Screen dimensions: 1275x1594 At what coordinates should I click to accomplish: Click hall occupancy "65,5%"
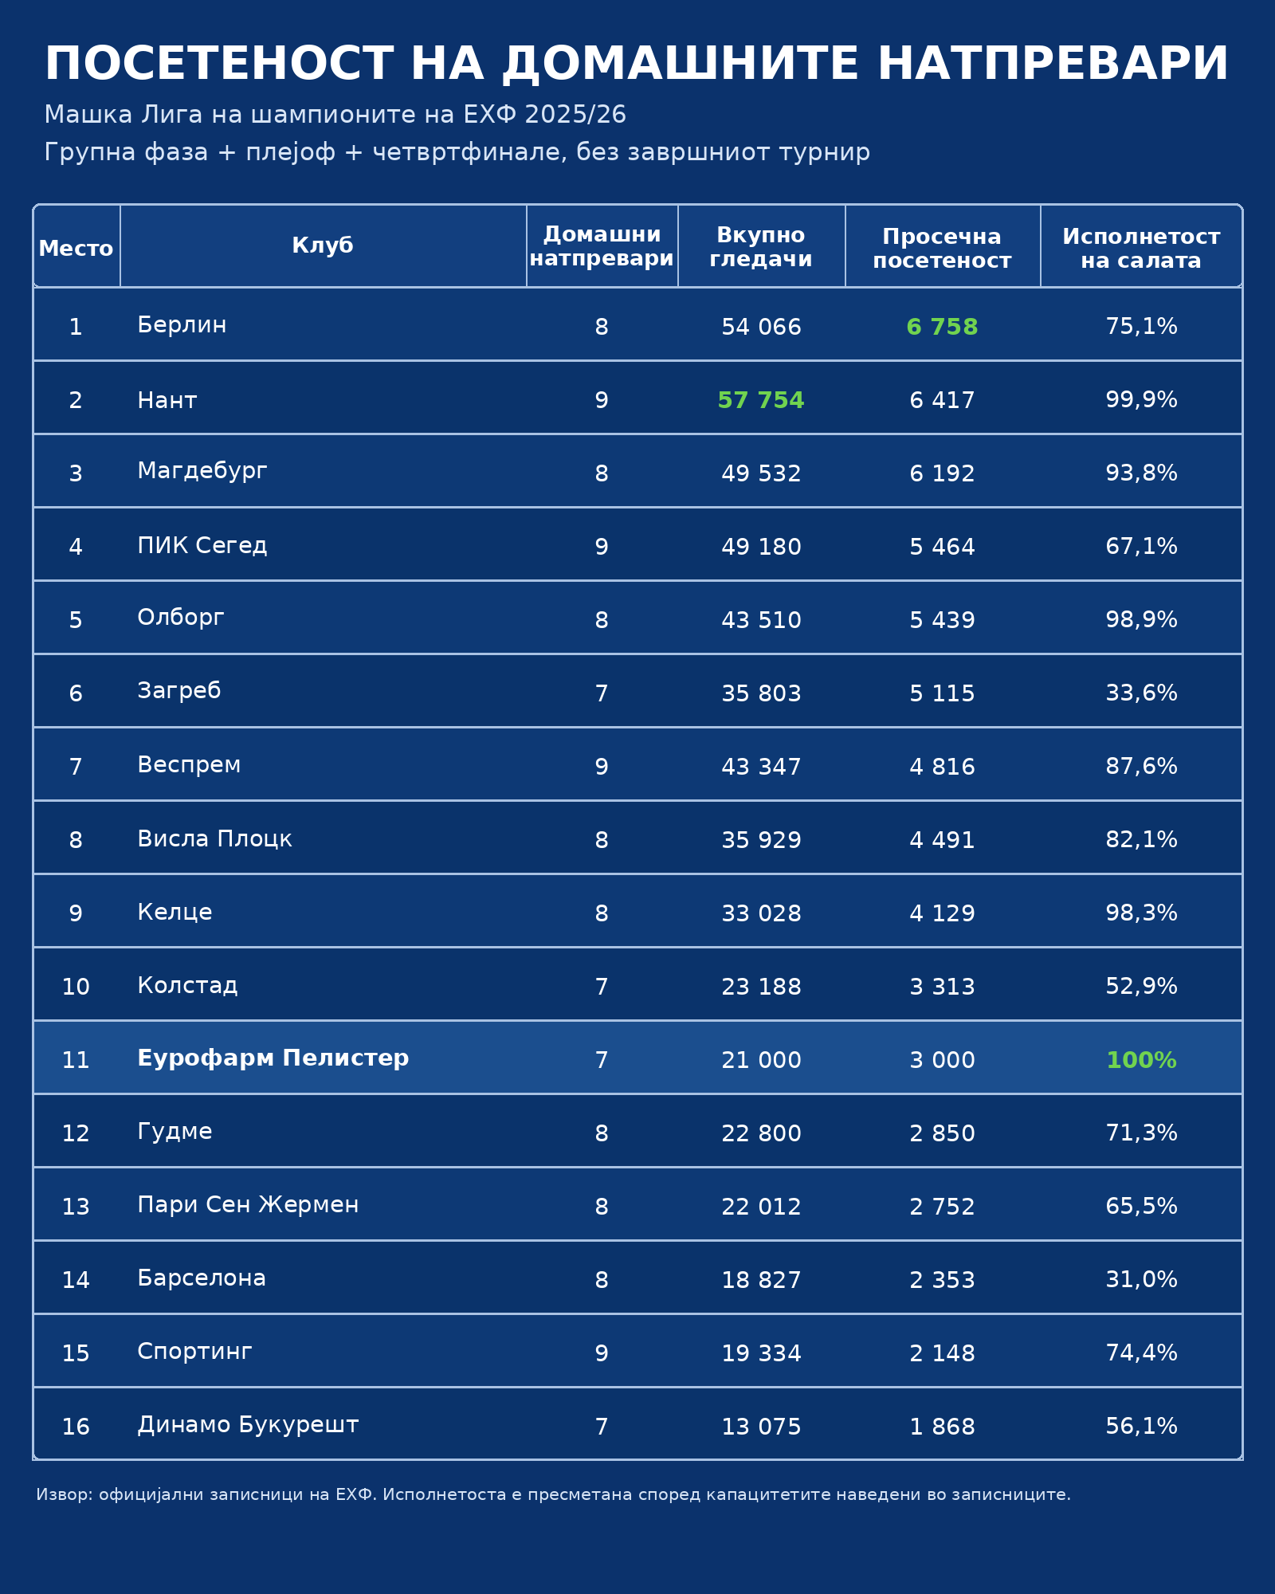[1141, 1206]
